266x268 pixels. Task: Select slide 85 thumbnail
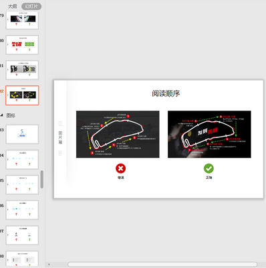(22, 184)
